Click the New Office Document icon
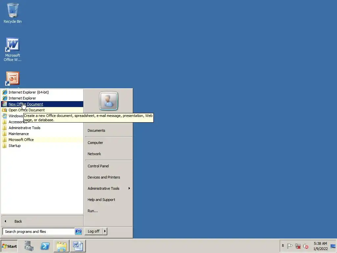 coord(5,104)
